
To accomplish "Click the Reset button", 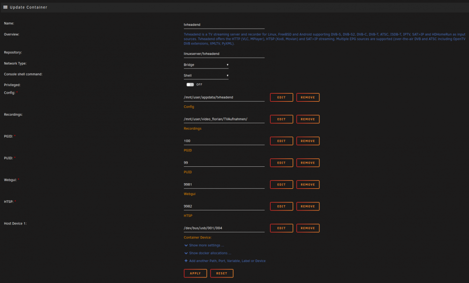I will 222,274.
